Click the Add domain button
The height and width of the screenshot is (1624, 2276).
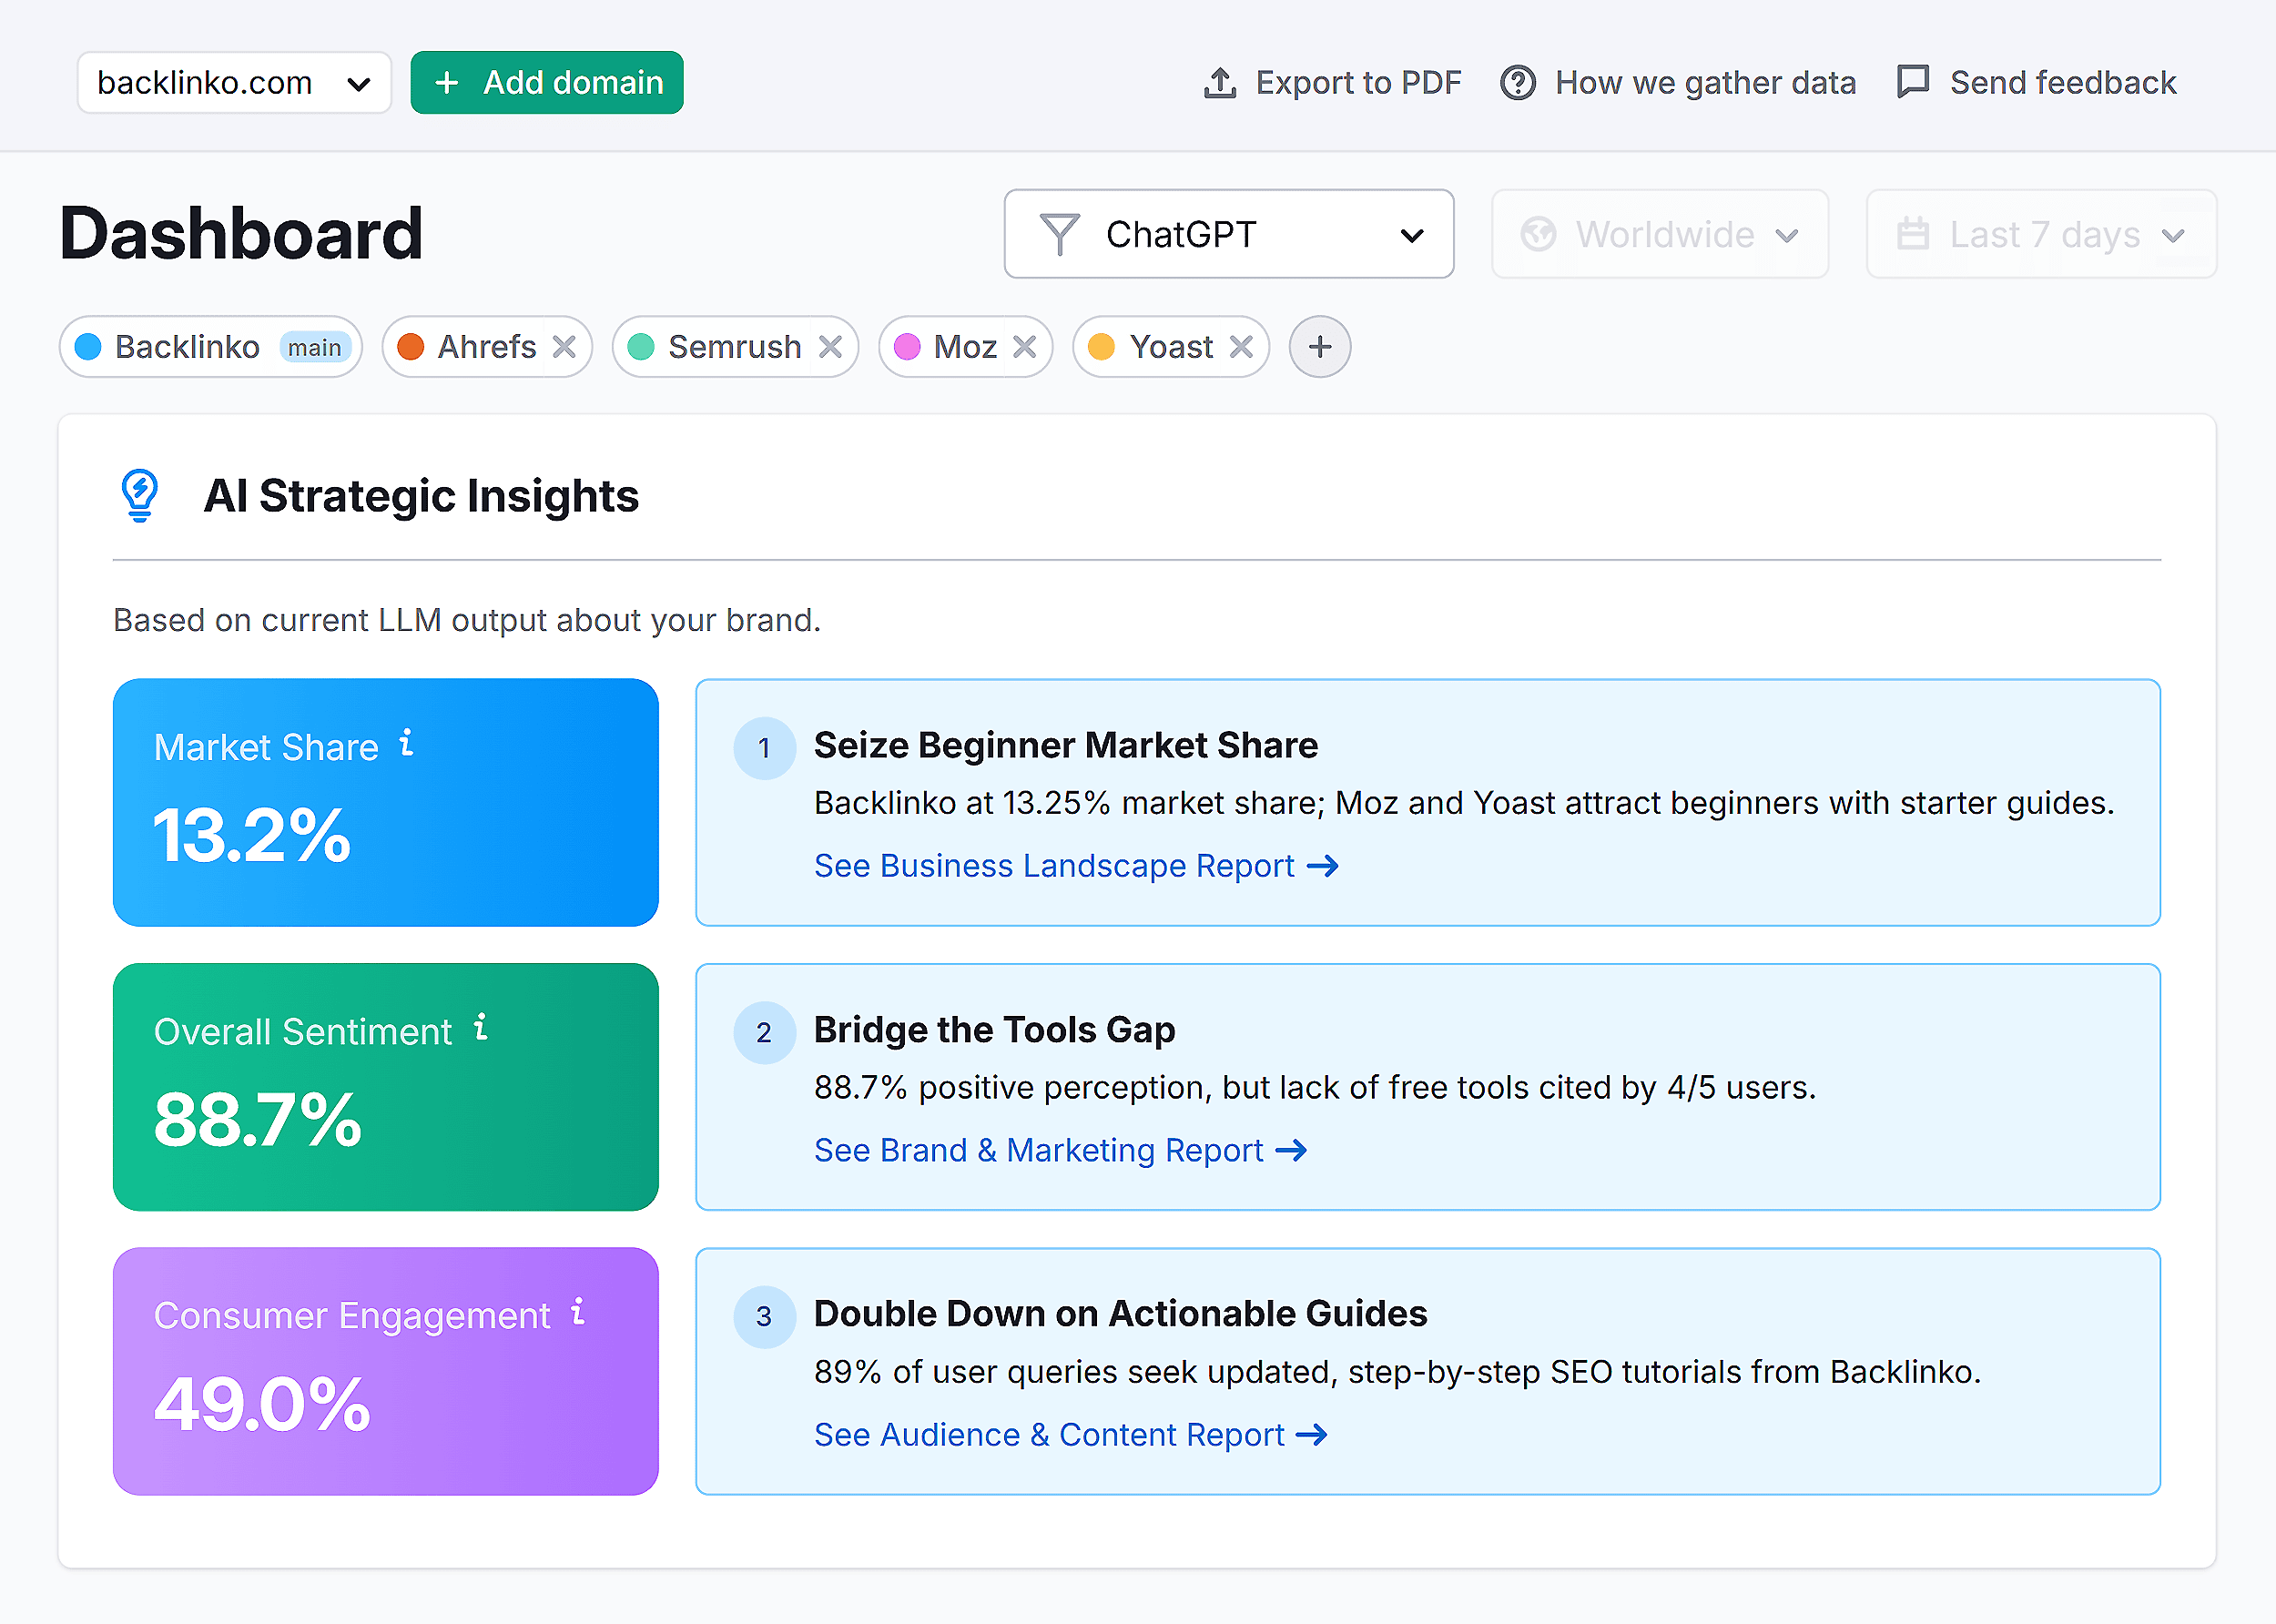click(x=547, y=82)
